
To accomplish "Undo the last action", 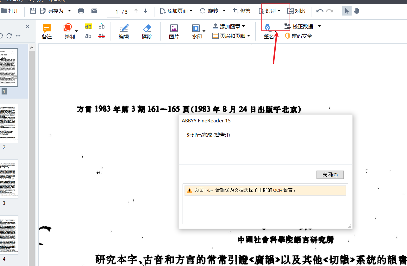I will coord(320,11).
